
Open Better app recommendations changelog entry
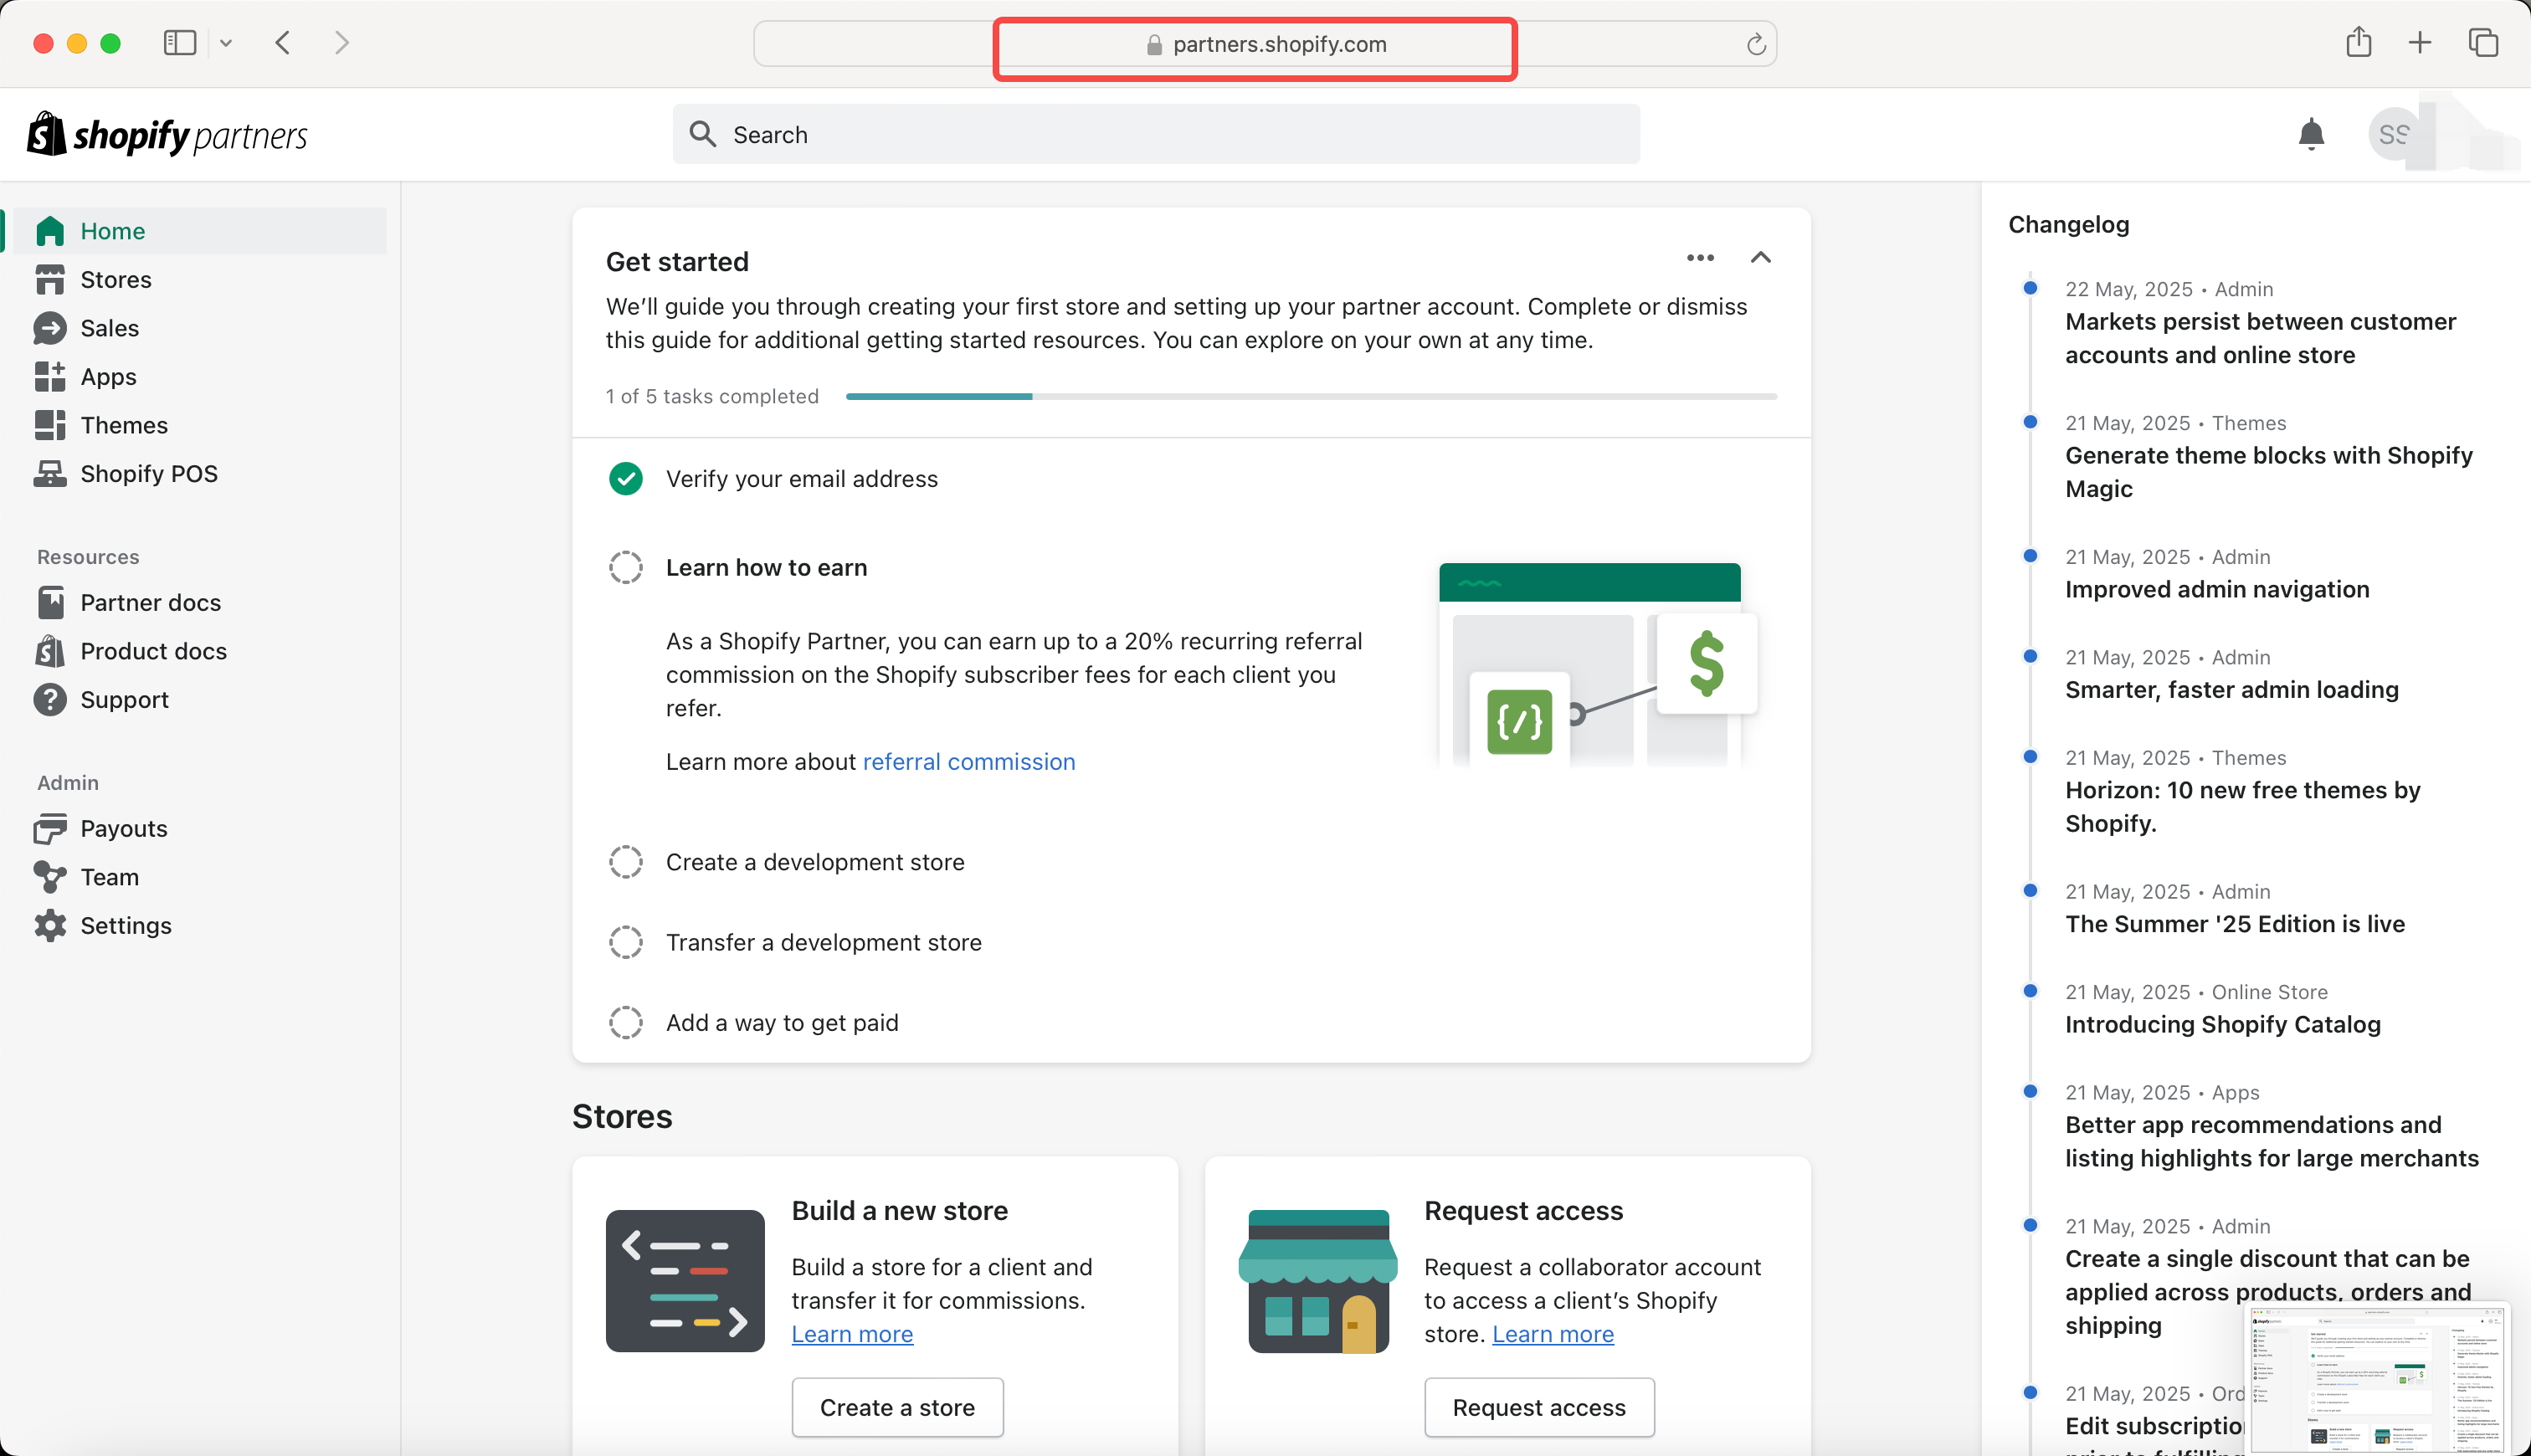point(2272,1141)
